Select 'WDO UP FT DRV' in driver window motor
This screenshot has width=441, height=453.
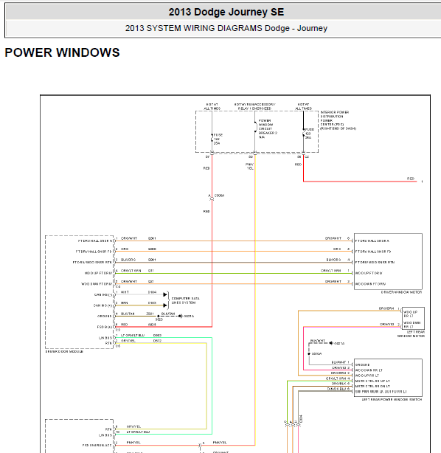click(x=369, y=273)
